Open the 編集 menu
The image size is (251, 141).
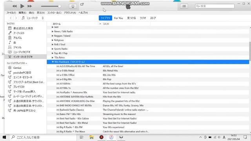[22, 13]
